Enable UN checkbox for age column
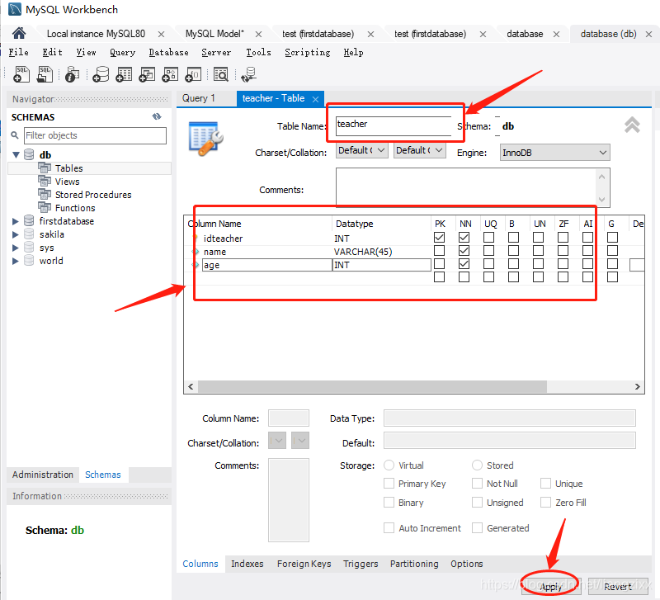The height and width of the screenshot is (600, 660). coord(539,264)
